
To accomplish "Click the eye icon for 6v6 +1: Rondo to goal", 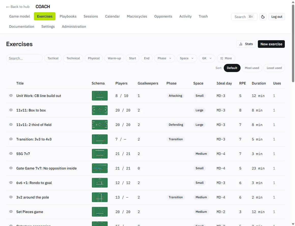I will click(11, 182).
